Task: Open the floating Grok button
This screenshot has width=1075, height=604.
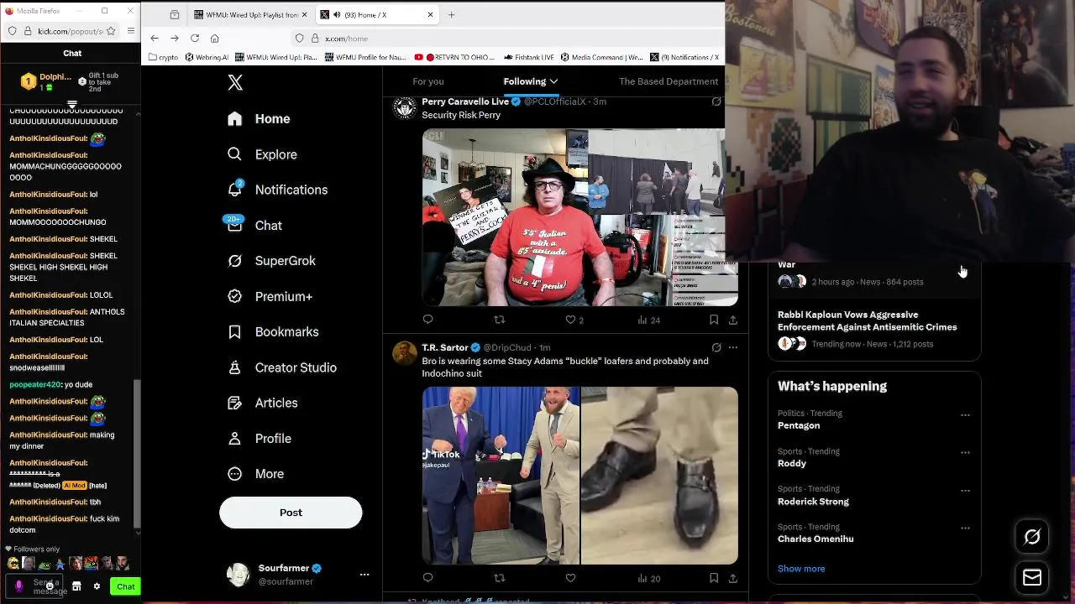Action: [1032, 537]
